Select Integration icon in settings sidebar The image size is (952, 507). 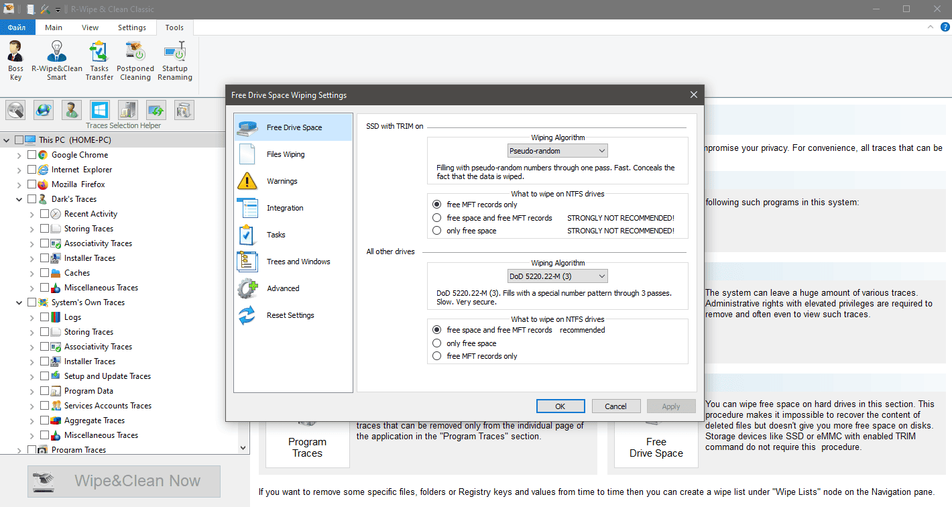[247, 208]
